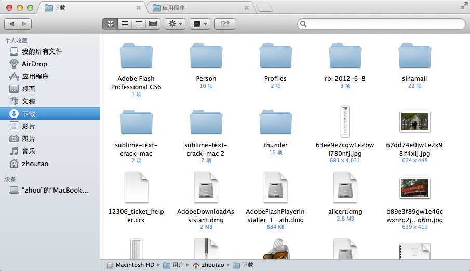Click 用户 in the path bar

click(x=173, y=265)
